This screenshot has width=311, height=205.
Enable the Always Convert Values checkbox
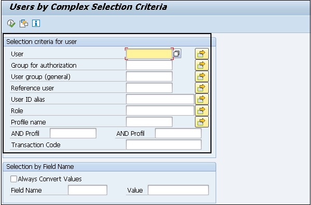(x=13, y=179)
